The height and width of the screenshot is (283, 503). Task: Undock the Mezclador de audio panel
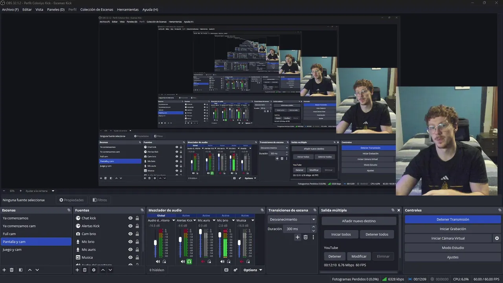[x=262, y=210]
